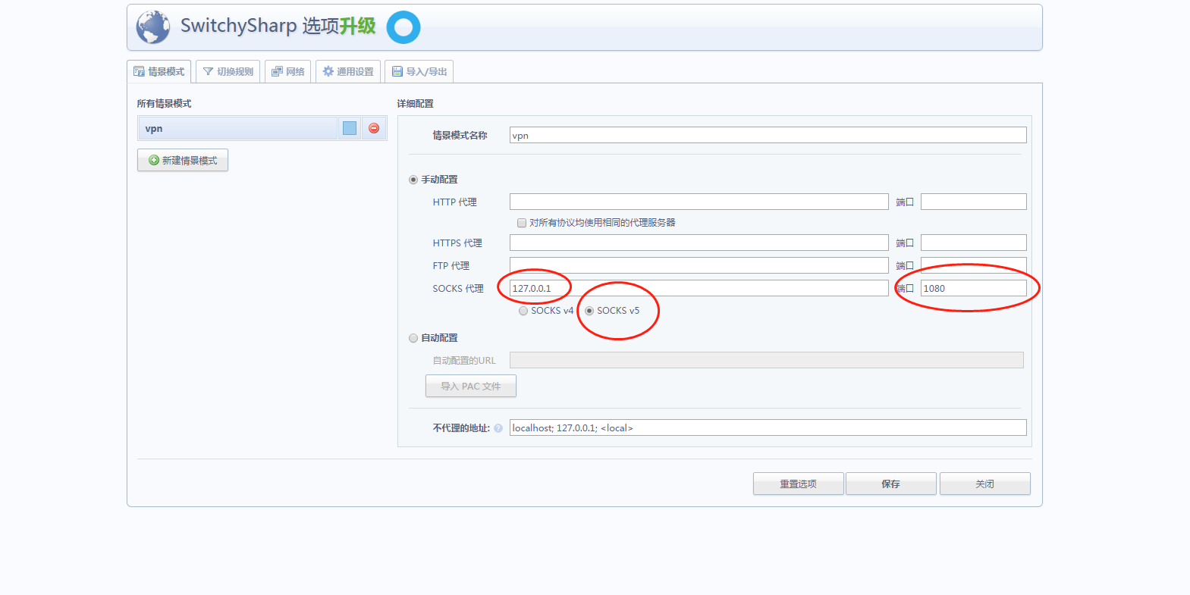The width and height of the screenshot is (1190, 595).
Task: Choose the SOCKS v4 option
Action: [x=523, y=311]
